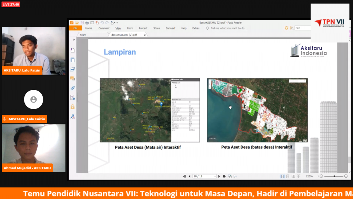
Task: Select the hand tool icon in quick toolbar
Action: click(112, 23)
